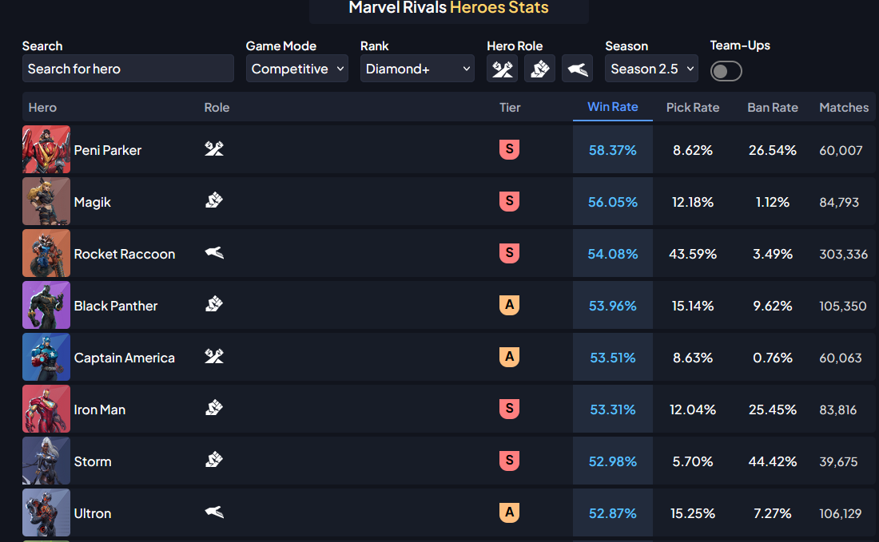Click the 43.59% pick rate value
The width and height of the screenshot is (879, 542).
693,254
